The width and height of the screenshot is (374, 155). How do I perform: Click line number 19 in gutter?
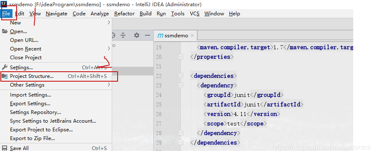coord(159,48)
